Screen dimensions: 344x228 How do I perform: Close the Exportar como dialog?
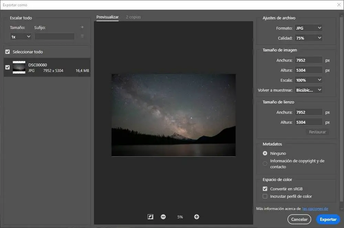(x=338, y=5)
